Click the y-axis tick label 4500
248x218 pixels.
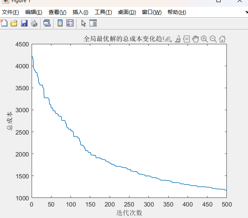pos(22,44)
